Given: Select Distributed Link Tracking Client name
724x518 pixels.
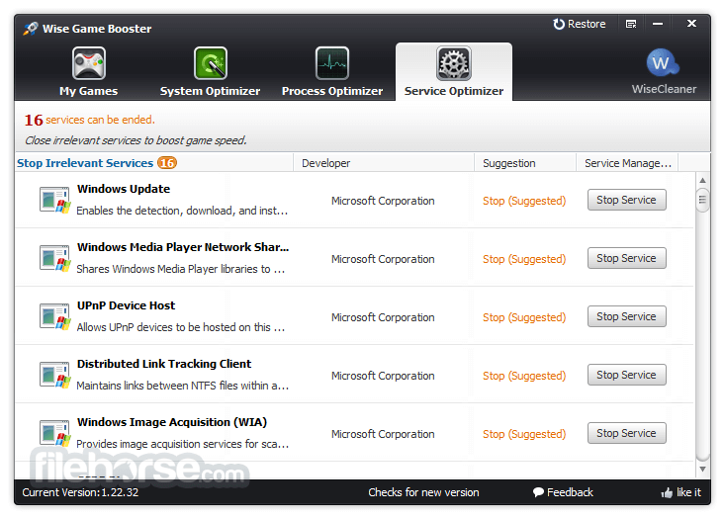Looking at the screenshot, I should coord(164,364).
